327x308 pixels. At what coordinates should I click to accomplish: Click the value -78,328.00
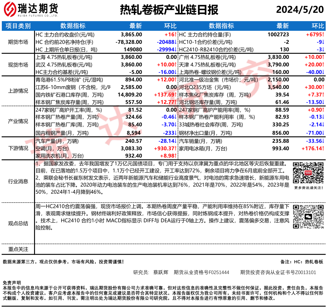tap(129, 42)
